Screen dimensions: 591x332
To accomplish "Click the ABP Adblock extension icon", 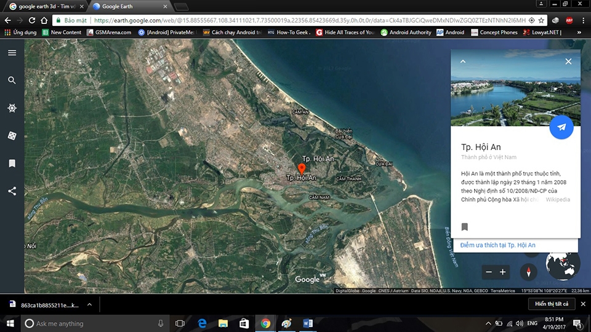I will [569, 20].
